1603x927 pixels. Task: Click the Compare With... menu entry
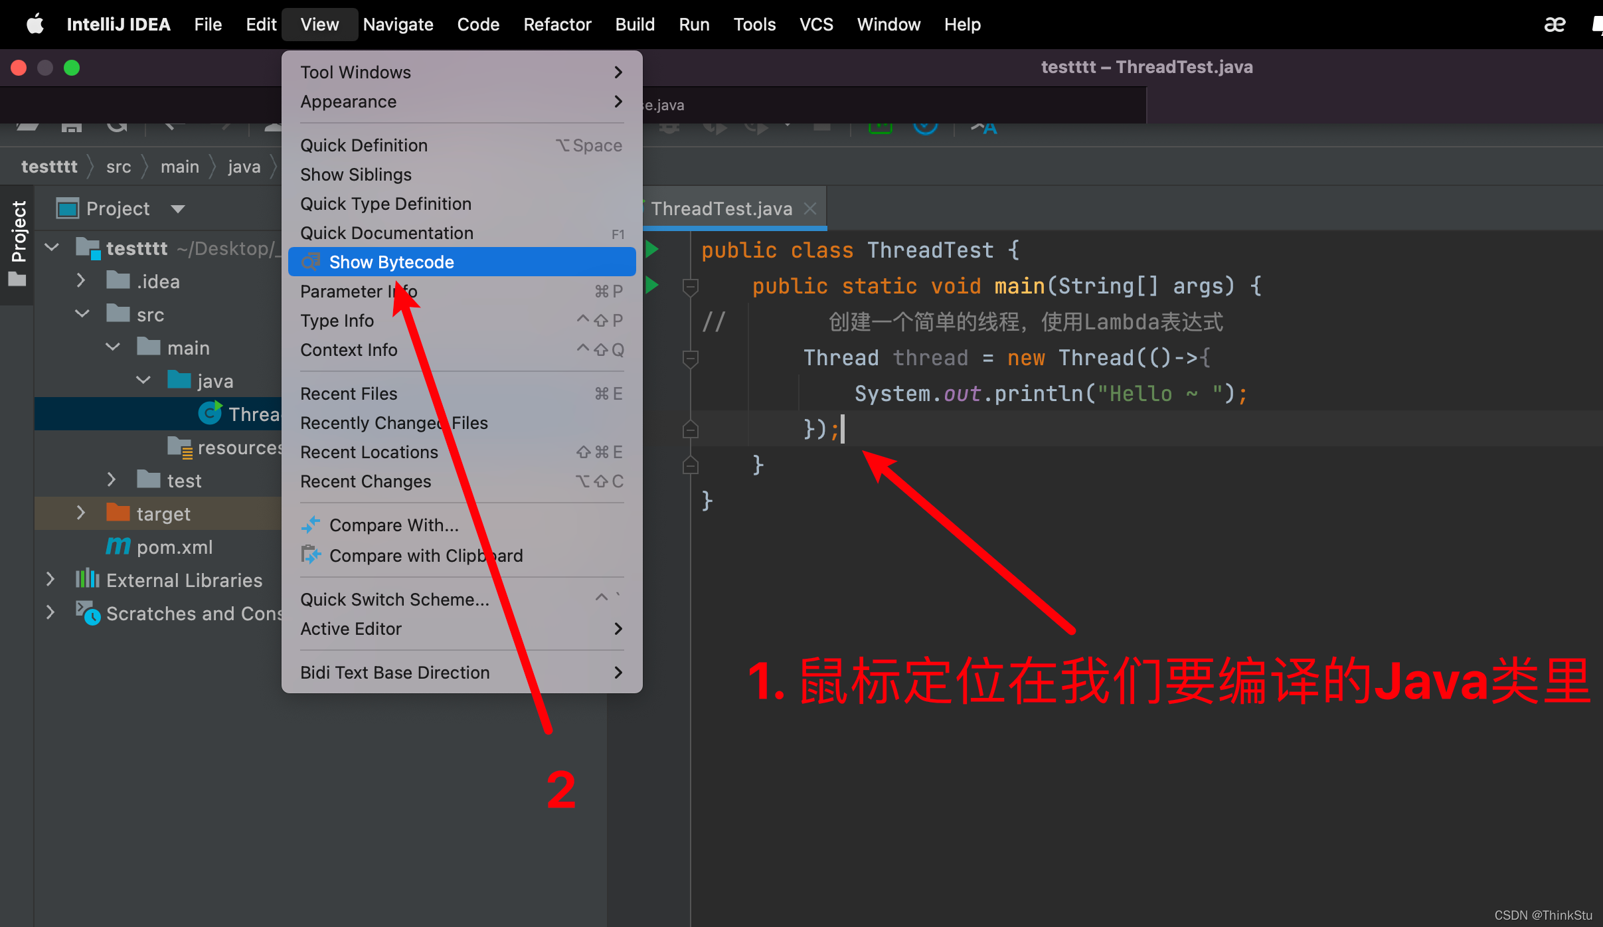[393, 525]
